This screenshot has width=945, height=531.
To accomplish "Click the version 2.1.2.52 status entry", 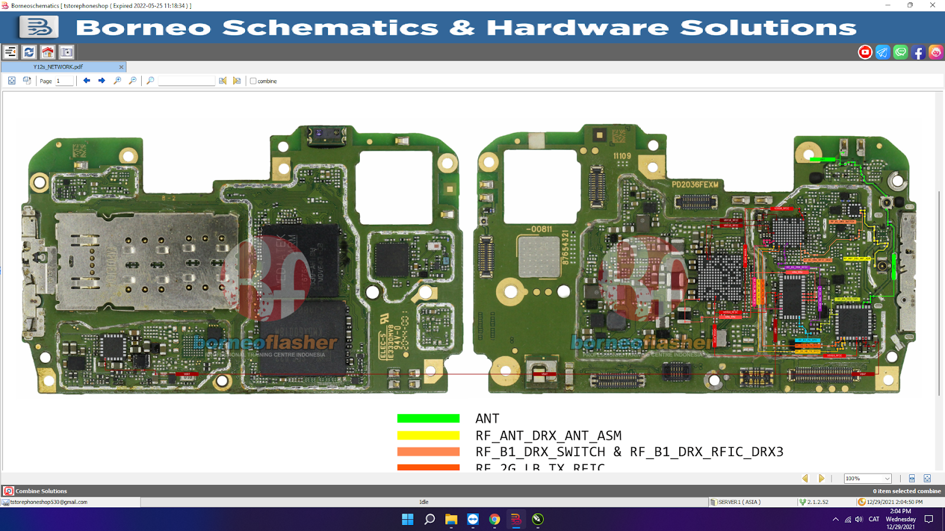I will click(817, 502).
